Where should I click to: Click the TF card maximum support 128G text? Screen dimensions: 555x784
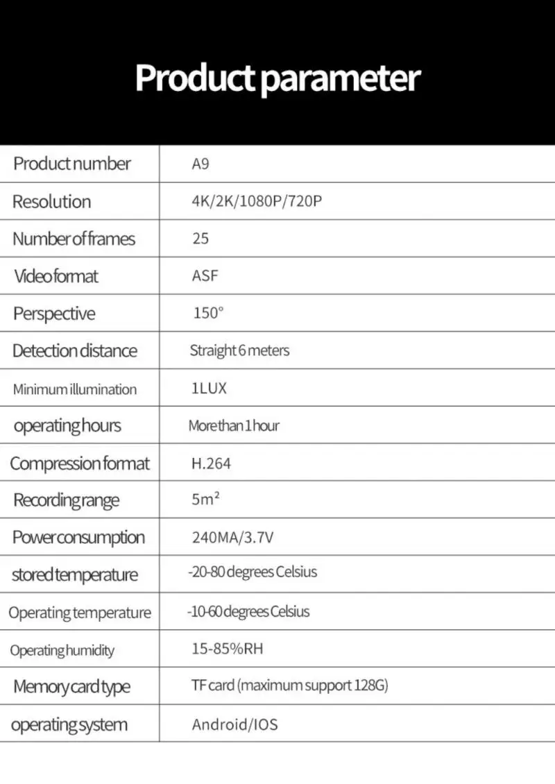[x=289, y=685]
